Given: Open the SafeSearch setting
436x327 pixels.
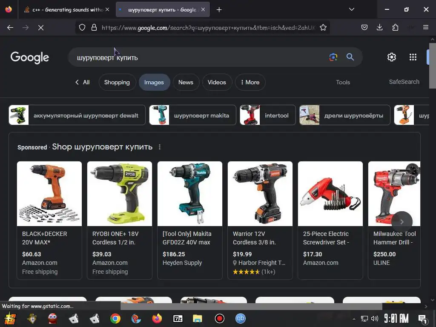Looking at the screenshot, I should pos(404,82).
